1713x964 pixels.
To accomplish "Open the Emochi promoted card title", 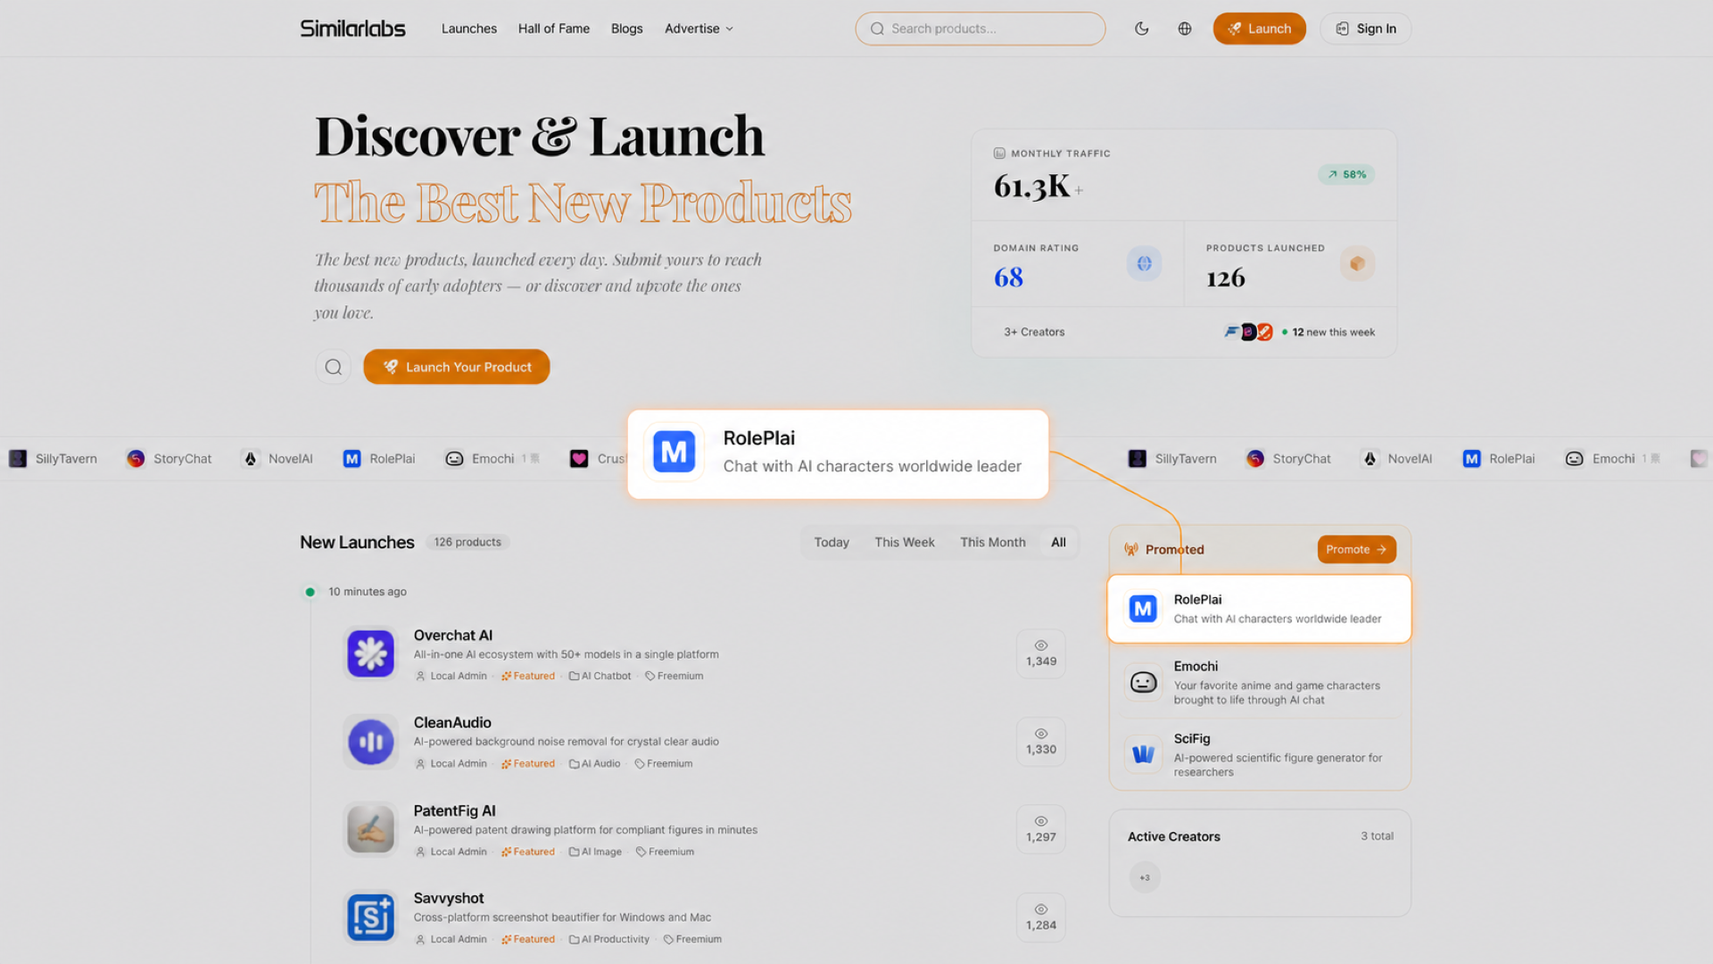I will tap(1196, 667).
